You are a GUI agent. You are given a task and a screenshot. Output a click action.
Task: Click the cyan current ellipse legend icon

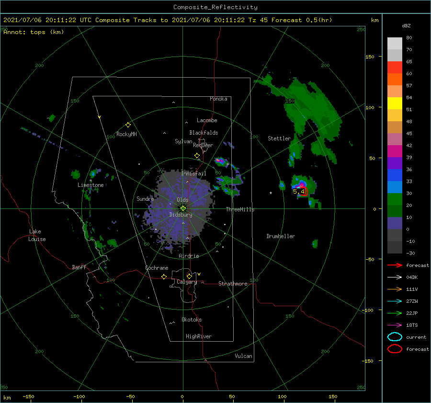pyautogui.click(x=395, y=337)
